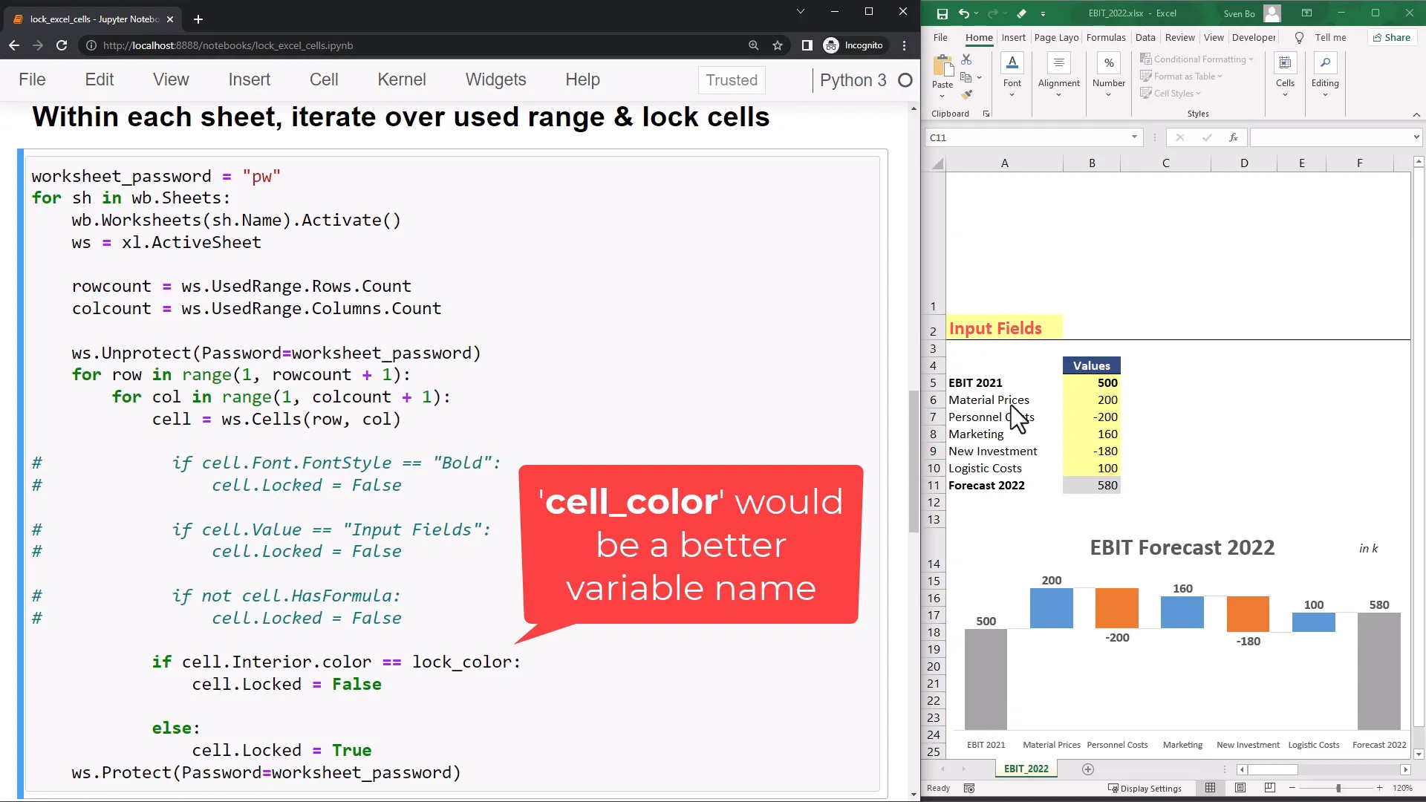This screenshot has height=802, width=1426.
Task: Open the Kernel menu in Jupyter
Action: coord(401,79)
